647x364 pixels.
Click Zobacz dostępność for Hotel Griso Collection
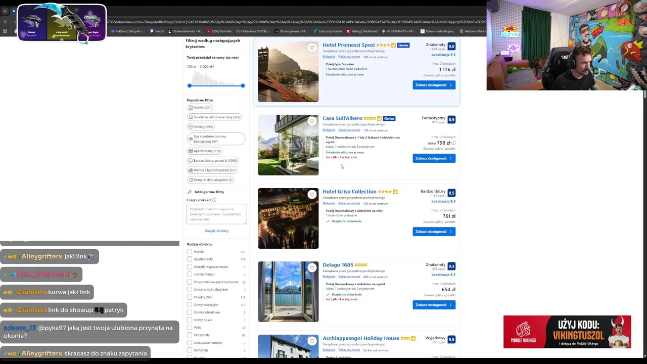434,232
